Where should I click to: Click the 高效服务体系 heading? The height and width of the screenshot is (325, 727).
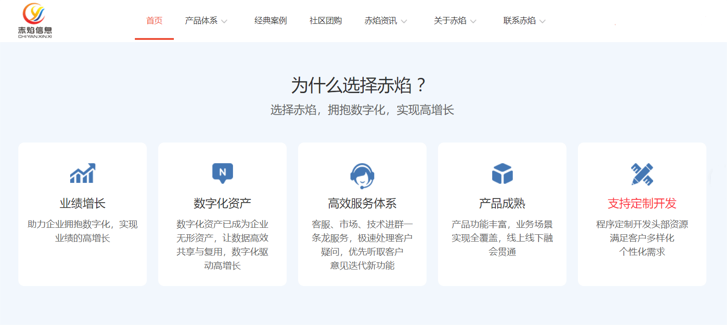(x=362, y=203)
